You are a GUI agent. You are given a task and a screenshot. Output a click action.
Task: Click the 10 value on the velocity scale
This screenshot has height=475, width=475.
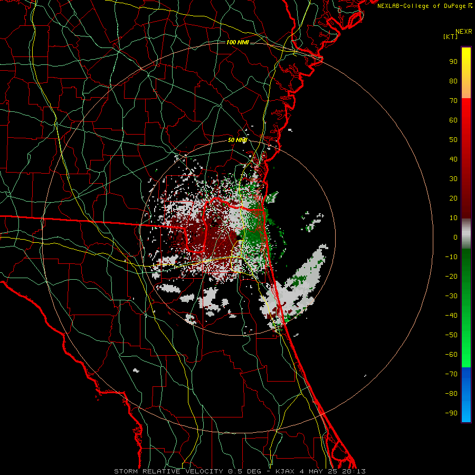[453, 218]
